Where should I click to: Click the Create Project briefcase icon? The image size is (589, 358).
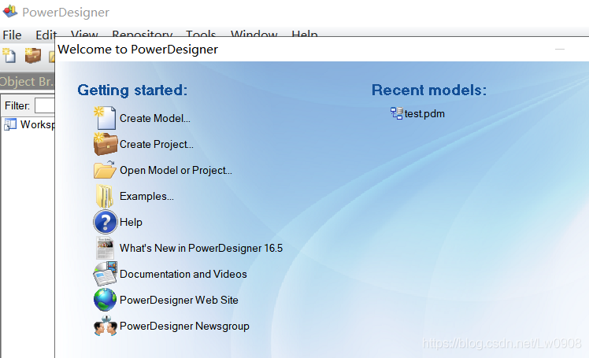click(x=106, y=144)
